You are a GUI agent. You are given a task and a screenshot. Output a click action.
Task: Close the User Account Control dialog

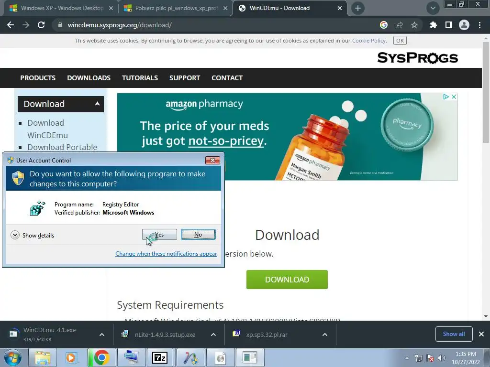pyautogui.click(x=212, y=160)
